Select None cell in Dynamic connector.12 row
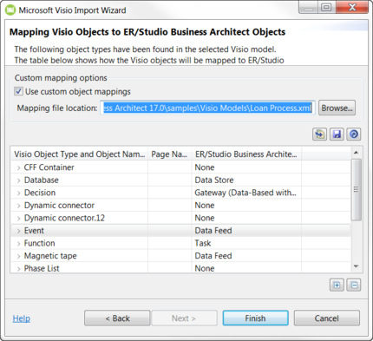373x341 pixels. pyautogui.click(x=246, y=218)
